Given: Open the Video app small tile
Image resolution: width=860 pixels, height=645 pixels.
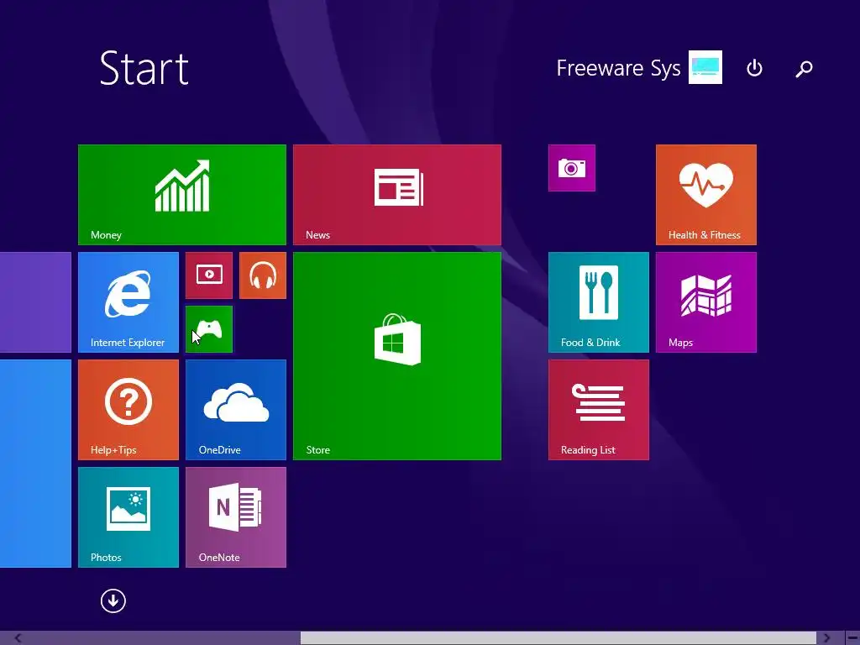Looking at the screenshot, I should point(209,275).
